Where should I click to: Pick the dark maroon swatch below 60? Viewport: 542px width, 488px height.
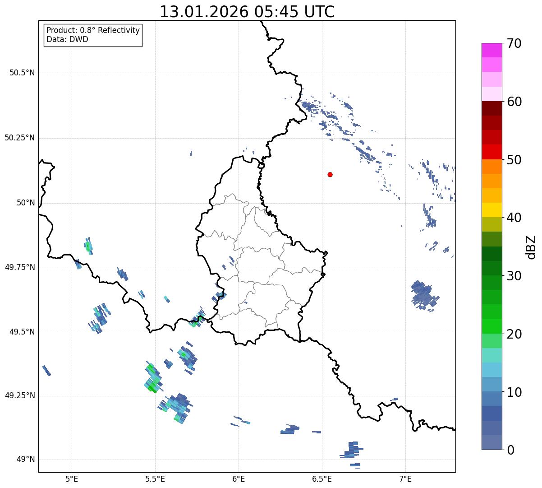click(491, 108)
